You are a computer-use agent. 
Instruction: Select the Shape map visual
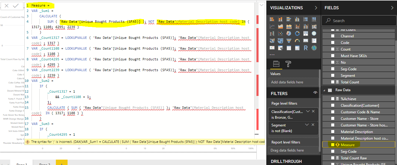pyautogui.click(x=280, y=41)
